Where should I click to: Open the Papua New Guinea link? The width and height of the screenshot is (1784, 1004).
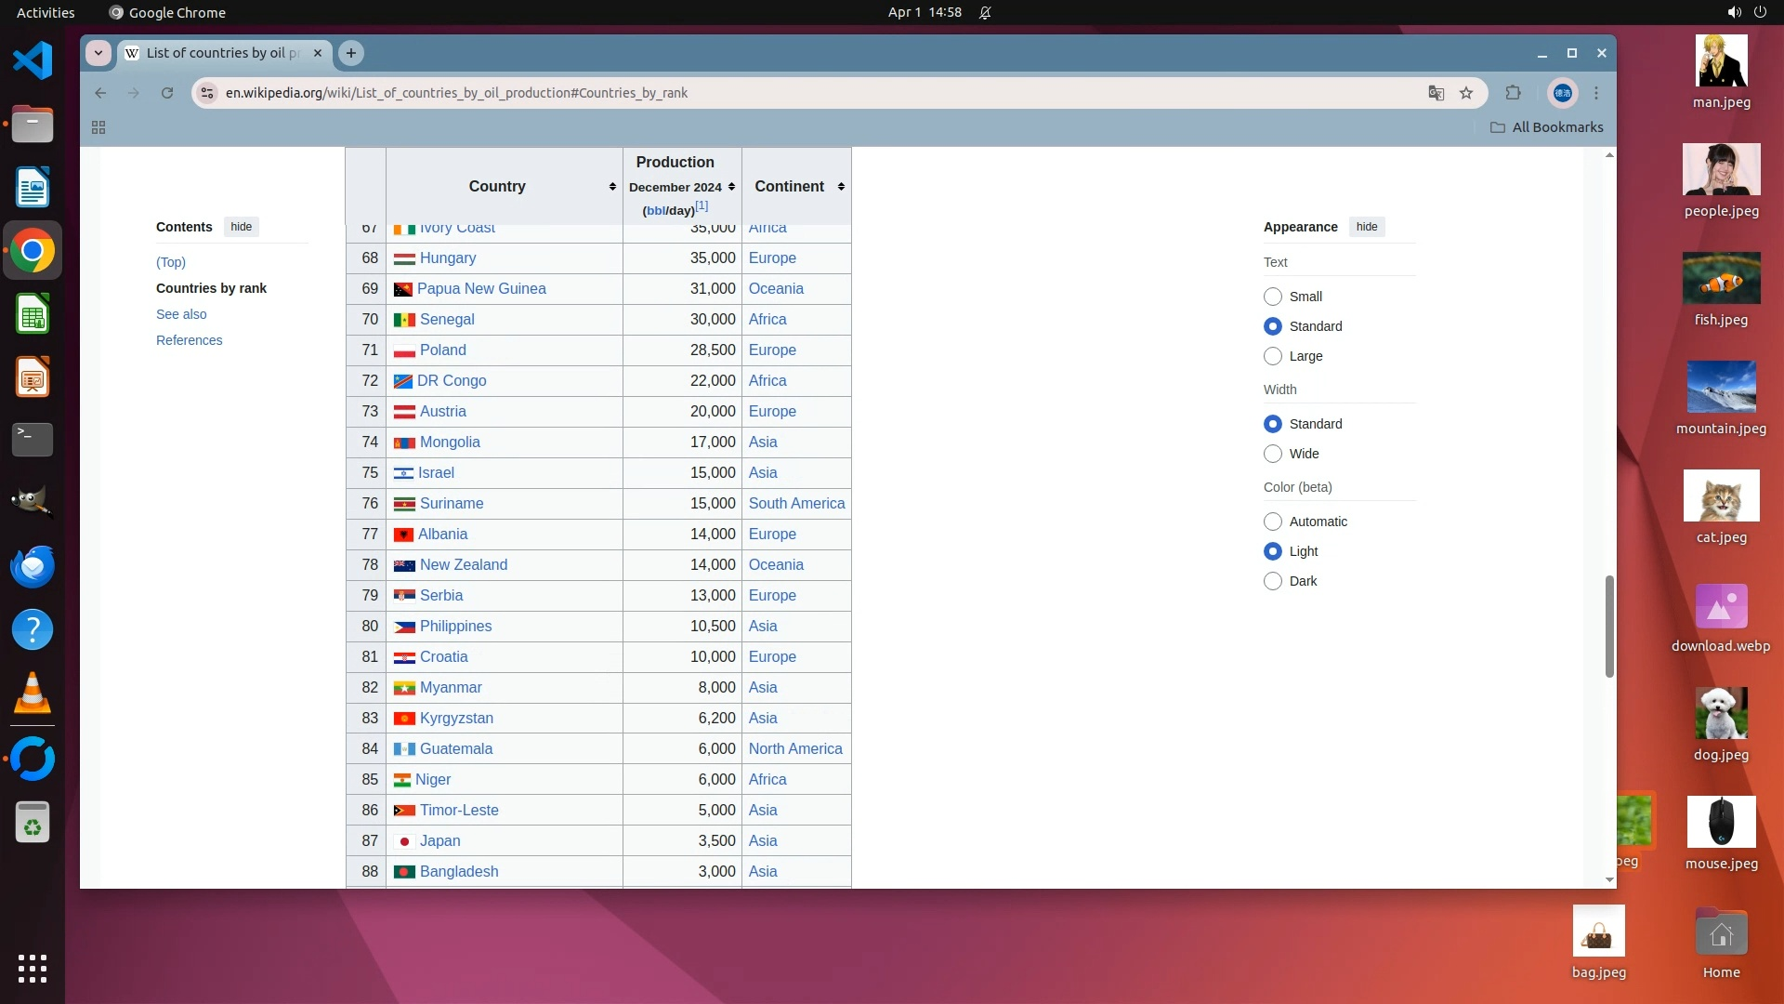point(481,288)
